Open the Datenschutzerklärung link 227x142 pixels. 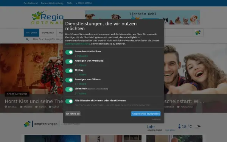pyautogui.click(x=78, y=44)
